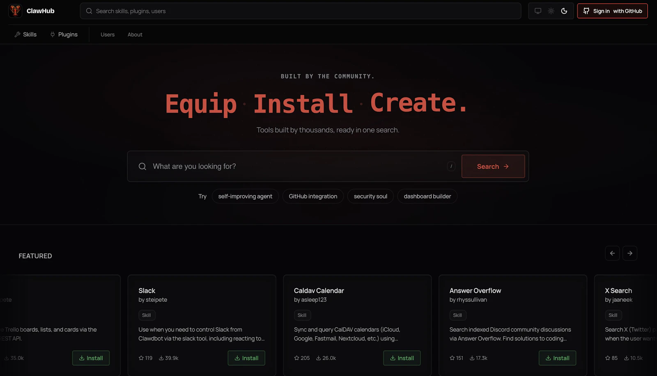Click the 10.5k downloads on X Search
This screenshot has height=376, width=657.
coord(634,358)
